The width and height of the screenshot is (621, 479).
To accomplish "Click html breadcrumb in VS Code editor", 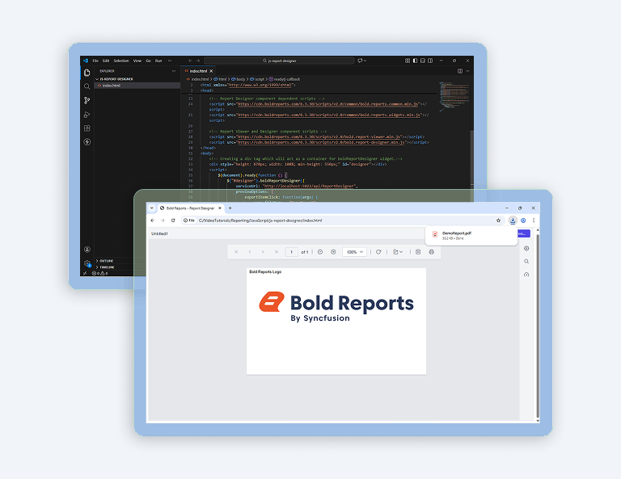I will click(x=220, y=79).
